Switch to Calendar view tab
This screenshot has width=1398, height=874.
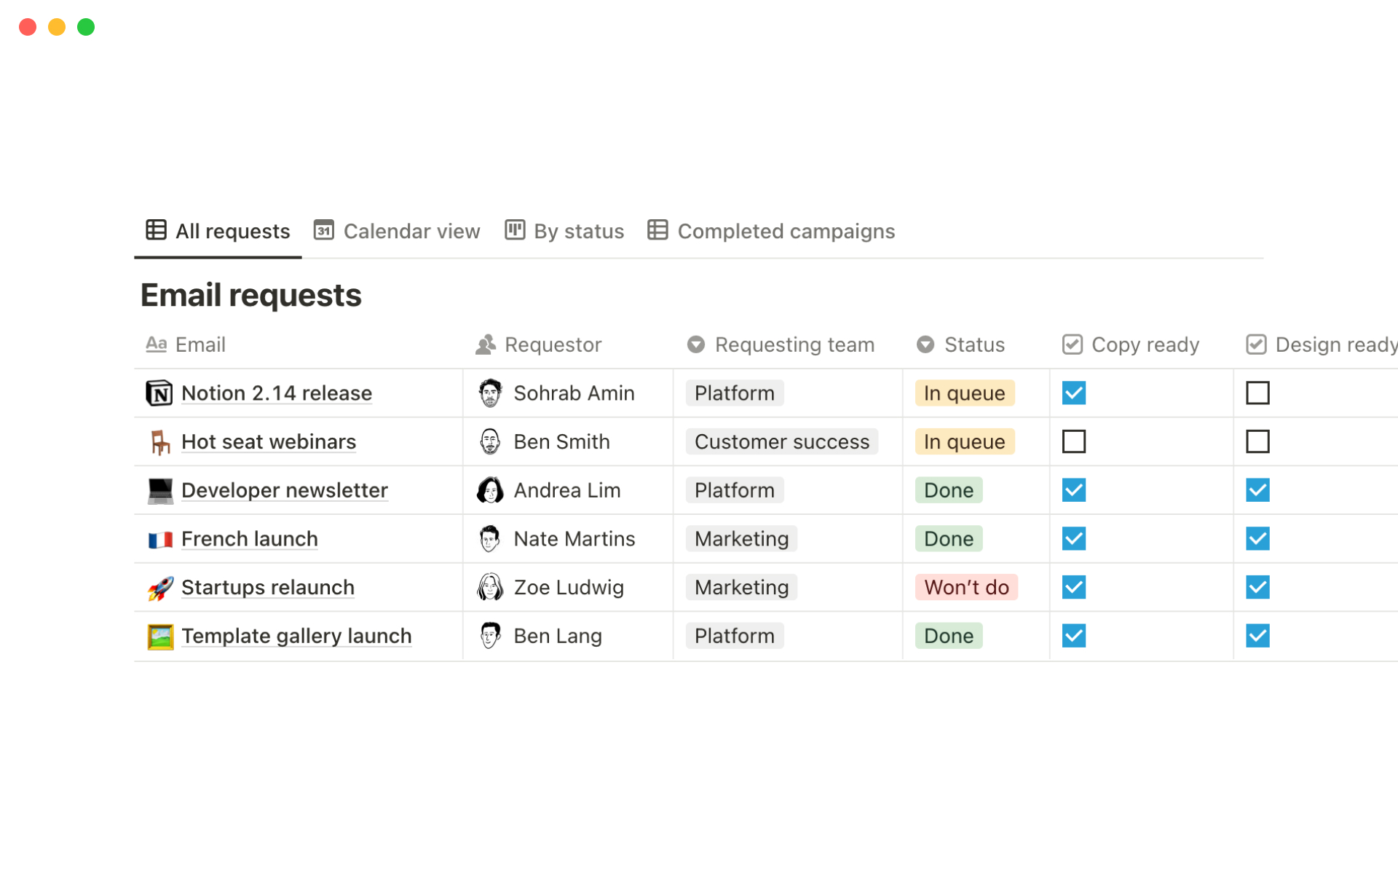coord(398,232)
